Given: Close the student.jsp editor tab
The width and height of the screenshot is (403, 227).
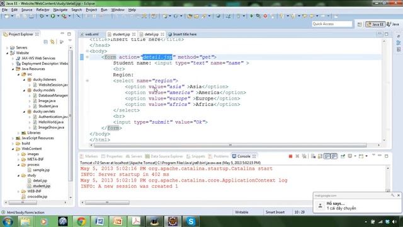Looking at the screenshot, I should pyautogui.click(x=134, y=34).
